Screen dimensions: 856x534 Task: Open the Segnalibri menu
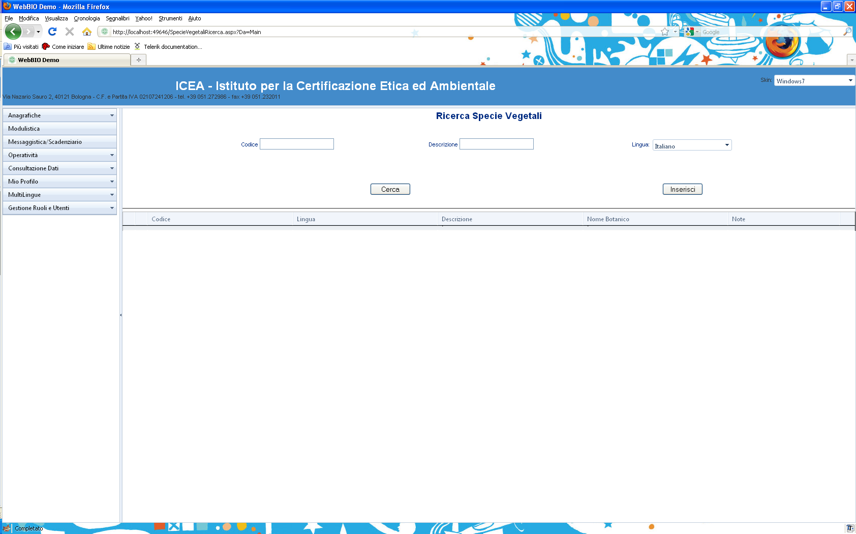coord(117,18)
